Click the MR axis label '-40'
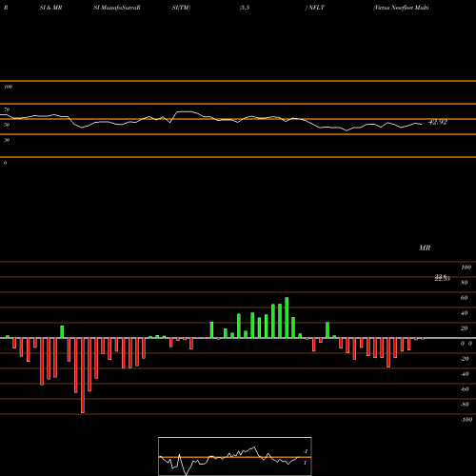This screenshot has height=476, width=476. [x=465, y=374]
